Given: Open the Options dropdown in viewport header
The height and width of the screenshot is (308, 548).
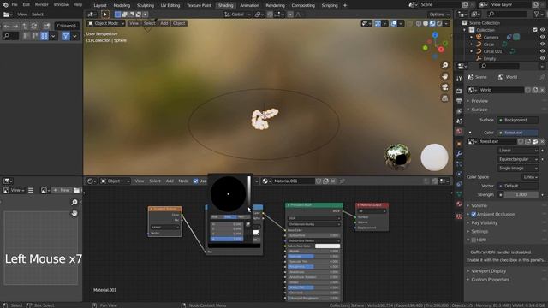Looking at the screenshot, I should [438, 15].
